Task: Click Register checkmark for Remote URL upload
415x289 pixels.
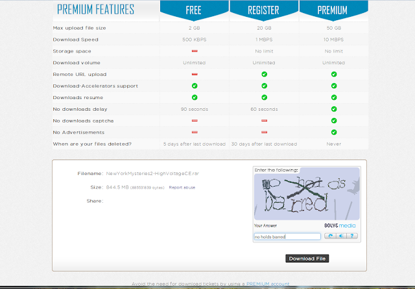Action: click(x=264, y=75)
